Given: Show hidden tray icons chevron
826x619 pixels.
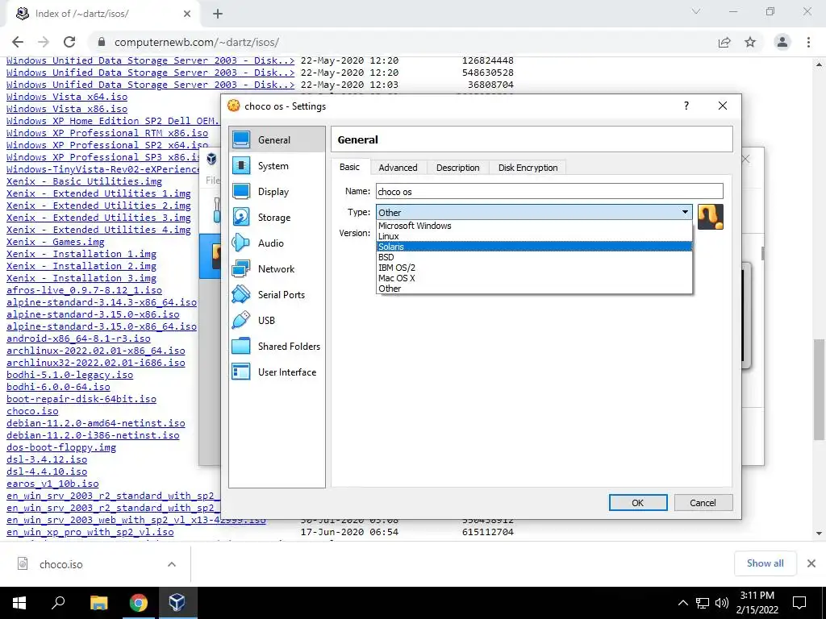Looking at the screenshot, I should [x=682, y=603].
